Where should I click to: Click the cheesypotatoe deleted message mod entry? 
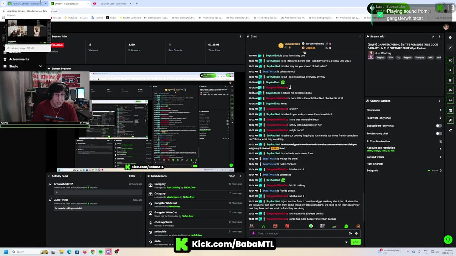pos(196,224)
